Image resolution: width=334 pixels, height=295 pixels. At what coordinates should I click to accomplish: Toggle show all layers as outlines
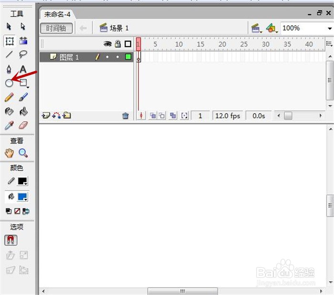click(128, 44)
